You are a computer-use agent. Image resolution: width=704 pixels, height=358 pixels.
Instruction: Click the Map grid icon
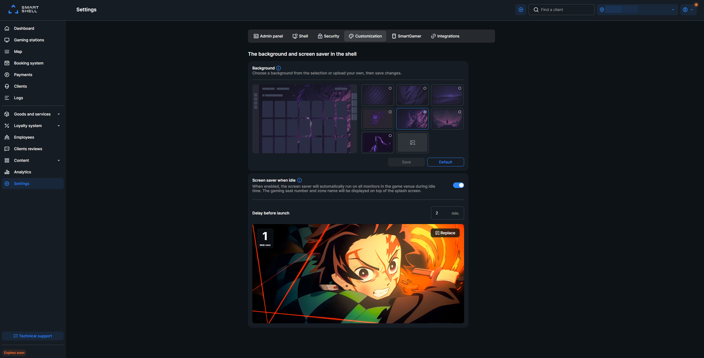(x=7, y=52)
